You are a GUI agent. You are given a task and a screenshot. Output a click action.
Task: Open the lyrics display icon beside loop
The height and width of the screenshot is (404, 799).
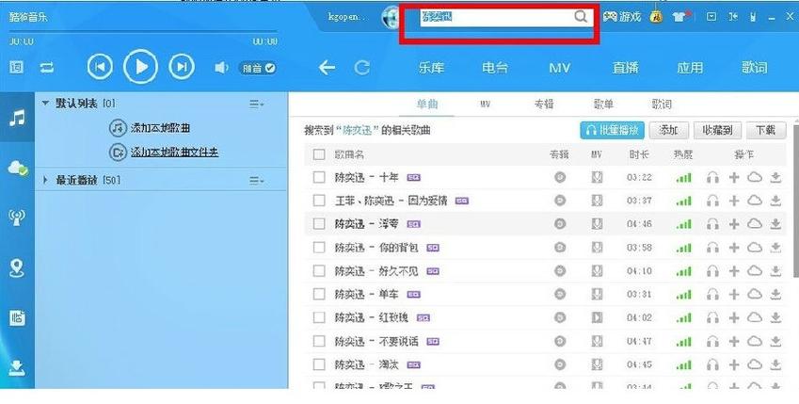point(16,68)
